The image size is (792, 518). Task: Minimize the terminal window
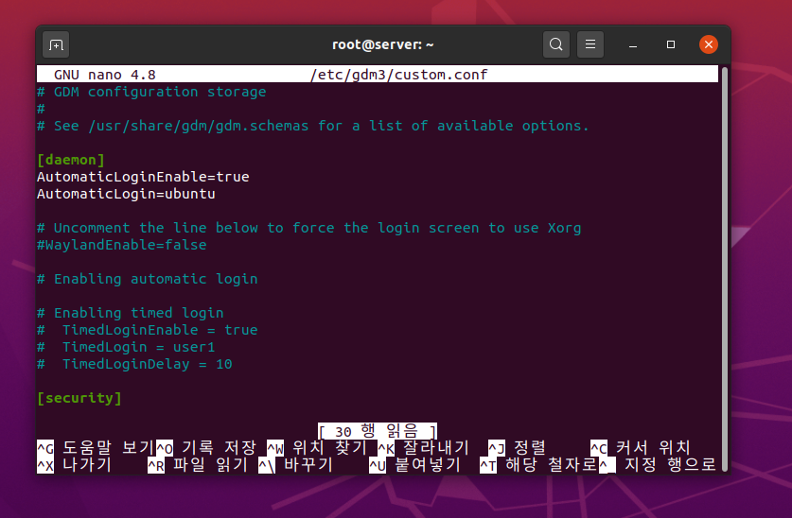[633, 44]
